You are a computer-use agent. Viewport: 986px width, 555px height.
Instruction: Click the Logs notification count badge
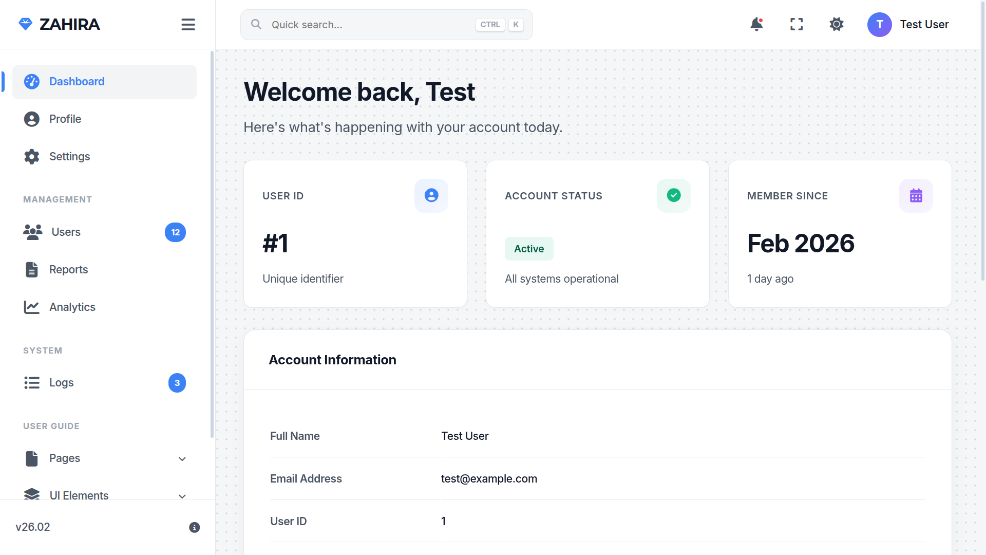(x=177, y=382)
